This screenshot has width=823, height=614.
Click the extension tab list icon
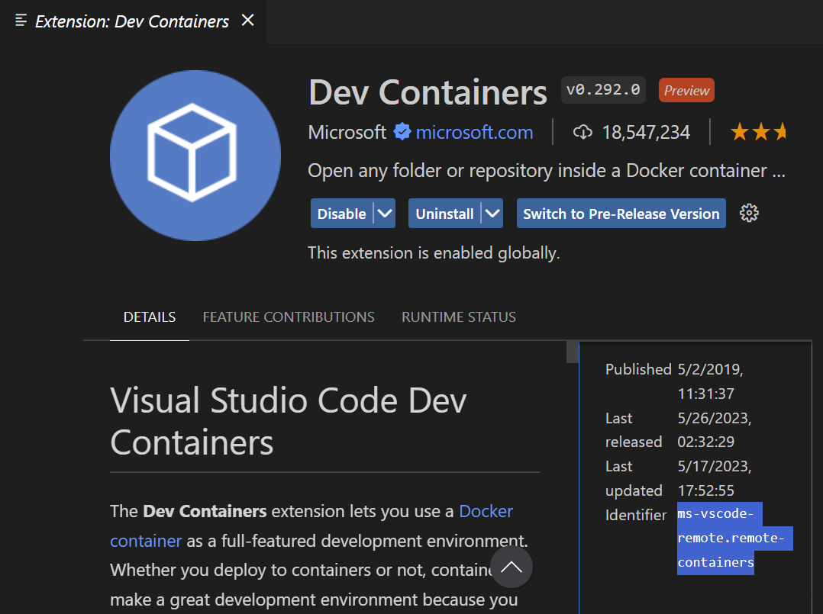pyautogui.click(x=21, y=21)
